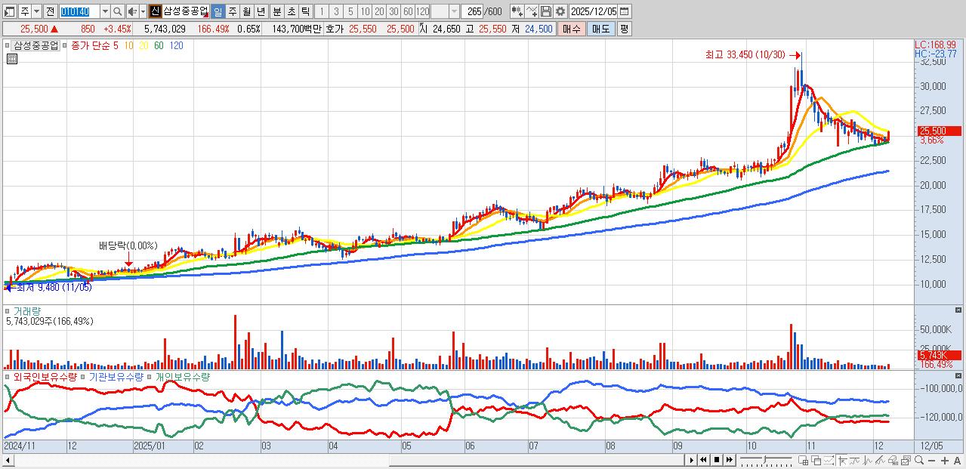Click the overlapping windows icon
The width and height of the screenshot is (966, 469).
pyautogui.click(x=816, y=460)
